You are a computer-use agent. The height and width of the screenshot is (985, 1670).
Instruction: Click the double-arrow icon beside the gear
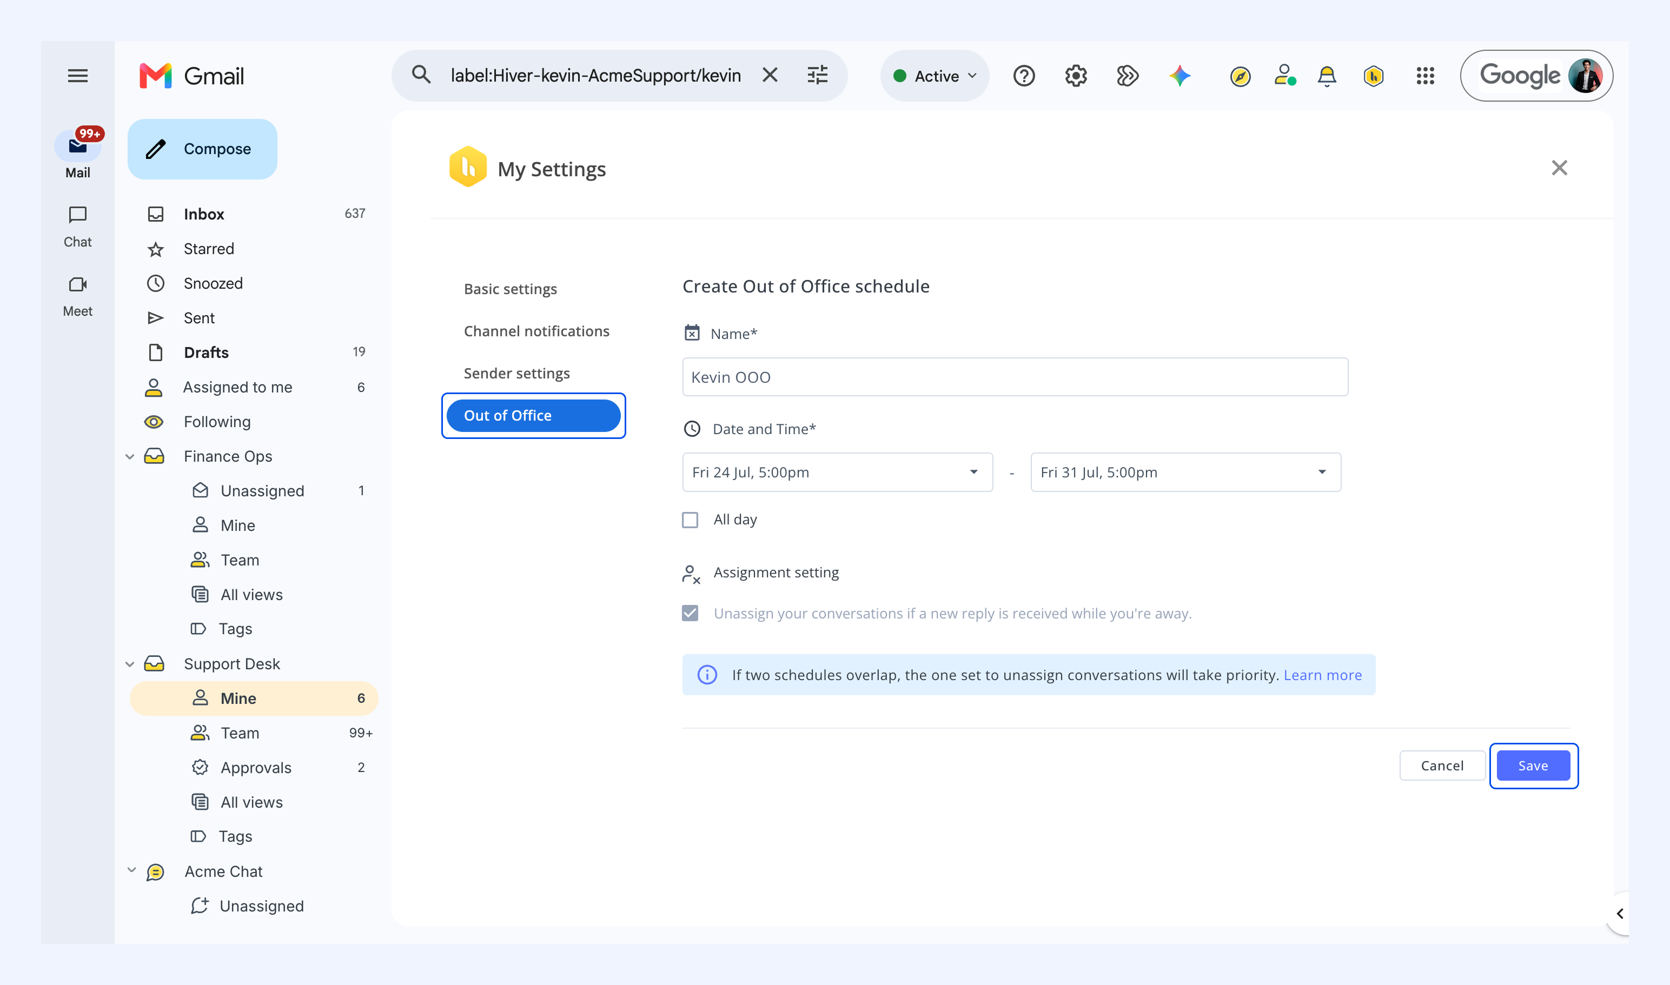pyautogui.click(x=1128, y=76)
